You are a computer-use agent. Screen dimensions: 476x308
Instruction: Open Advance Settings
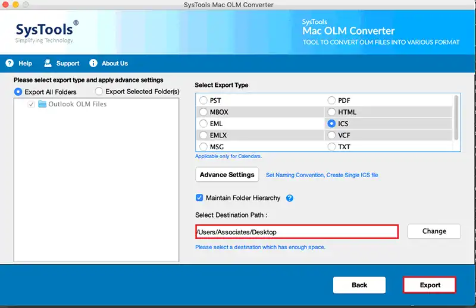227,174
